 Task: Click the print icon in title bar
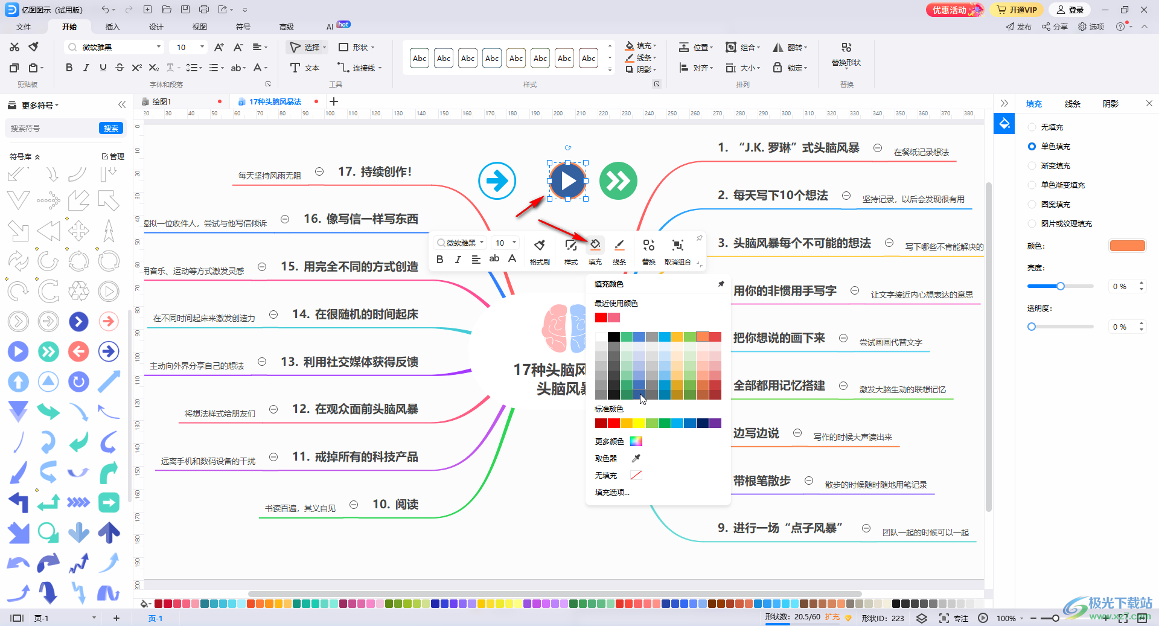204,10
